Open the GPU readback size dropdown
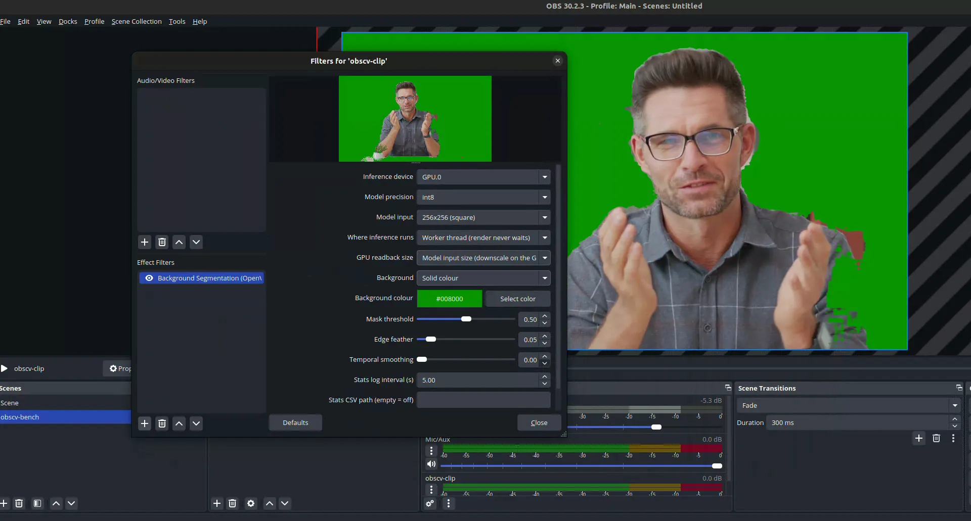Image resolution: width=971 pixels, height=521 pixels. [x=483, y=258]
